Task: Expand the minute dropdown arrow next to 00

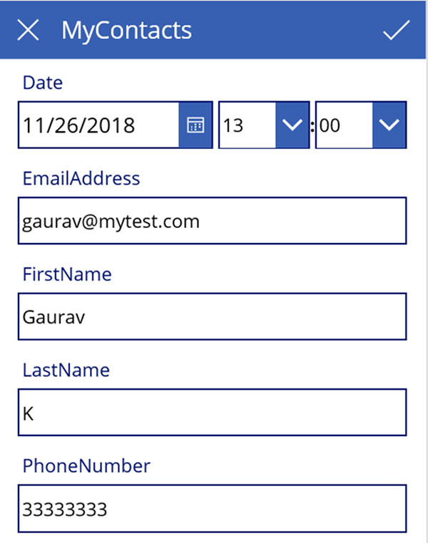Action: click(x=389, y=125)
